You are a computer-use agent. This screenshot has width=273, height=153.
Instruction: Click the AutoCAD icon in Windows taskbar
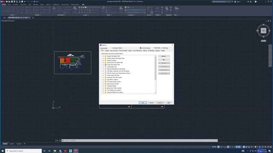(x=76, y=151)
